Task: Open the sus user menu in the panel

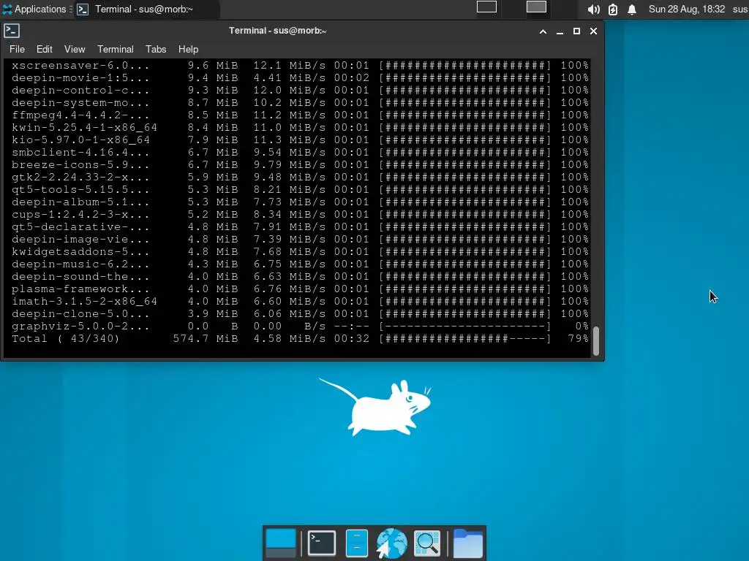Action: [740, 9]
